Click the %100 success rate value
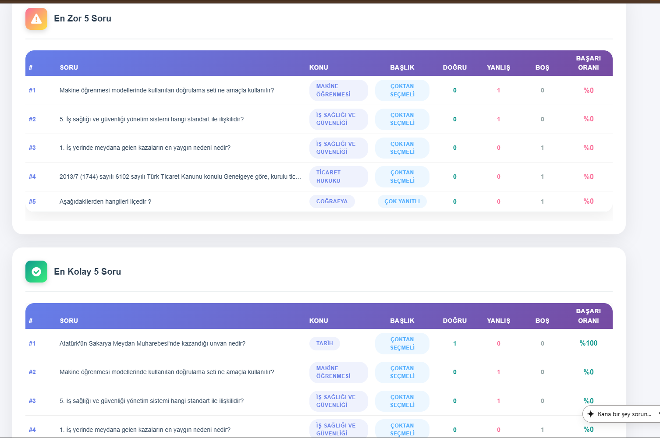660x438 pixels. (588, 343)
